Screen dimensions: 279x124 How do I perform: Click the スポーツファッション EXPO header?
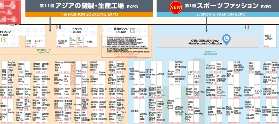pos(218,6)
